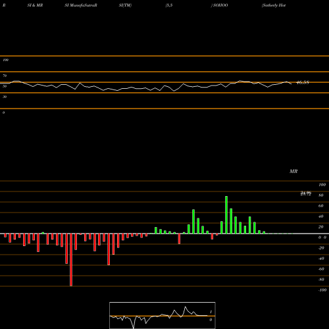Click the MR axis label -100
The width and height of the screenshot is (329, 329).
[x=322, y=290]
